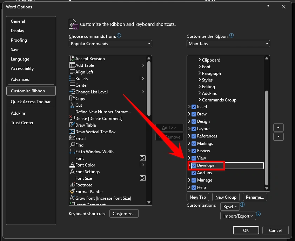Image resolution: width=295 pixels, height=241 pixels.
Task: Expand the Paragraph group
Action: coord(200,73)
